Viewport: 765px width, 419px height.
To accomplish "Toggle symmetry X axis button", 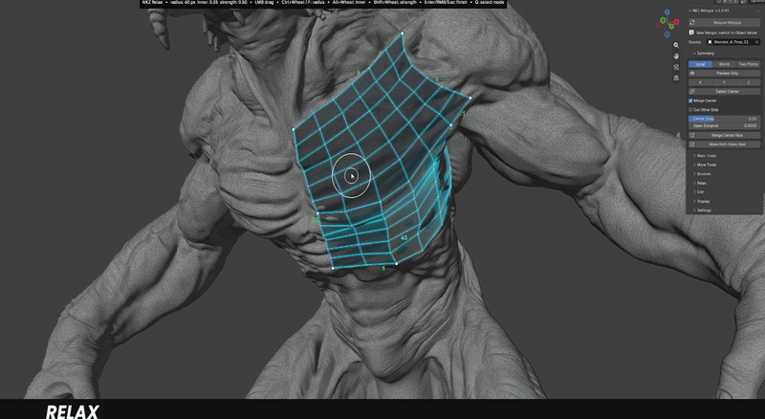I will [700, 82].
